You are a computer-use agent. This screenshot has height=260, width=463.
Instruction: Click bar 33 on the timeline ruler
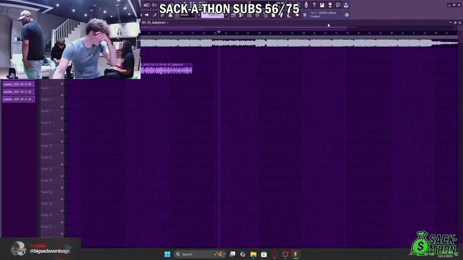pyautogui.click(x=303, y=33)
